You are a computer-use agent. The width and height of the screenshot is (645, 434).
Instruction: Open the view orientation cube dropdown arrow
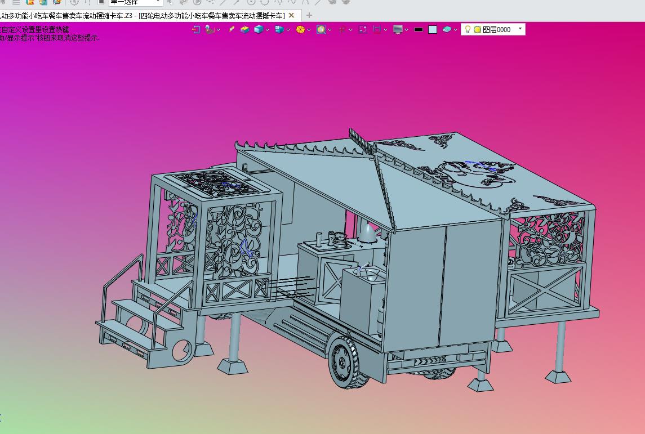point(288,30)
